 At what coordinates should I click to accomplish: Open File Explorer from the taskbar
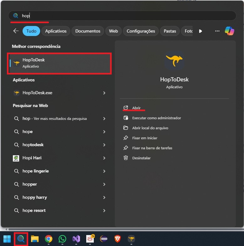pos(35,239)
